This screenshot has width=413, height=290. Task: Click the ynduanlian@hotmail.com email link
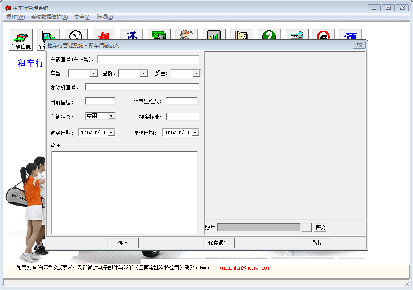[245, 268]
